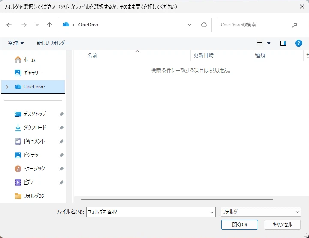Click pin icon beside ドキュメント
Screen dimensions: 309x238
pyautogui.click(x=61, y=141)
